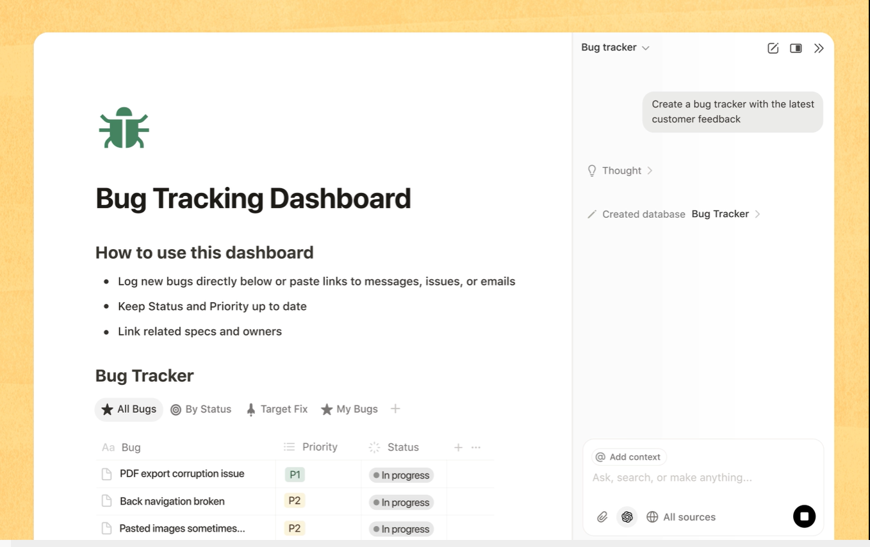Screen dimensions: 870x547
Task: Add a new database view with plus
Action: tap(395, 409)
